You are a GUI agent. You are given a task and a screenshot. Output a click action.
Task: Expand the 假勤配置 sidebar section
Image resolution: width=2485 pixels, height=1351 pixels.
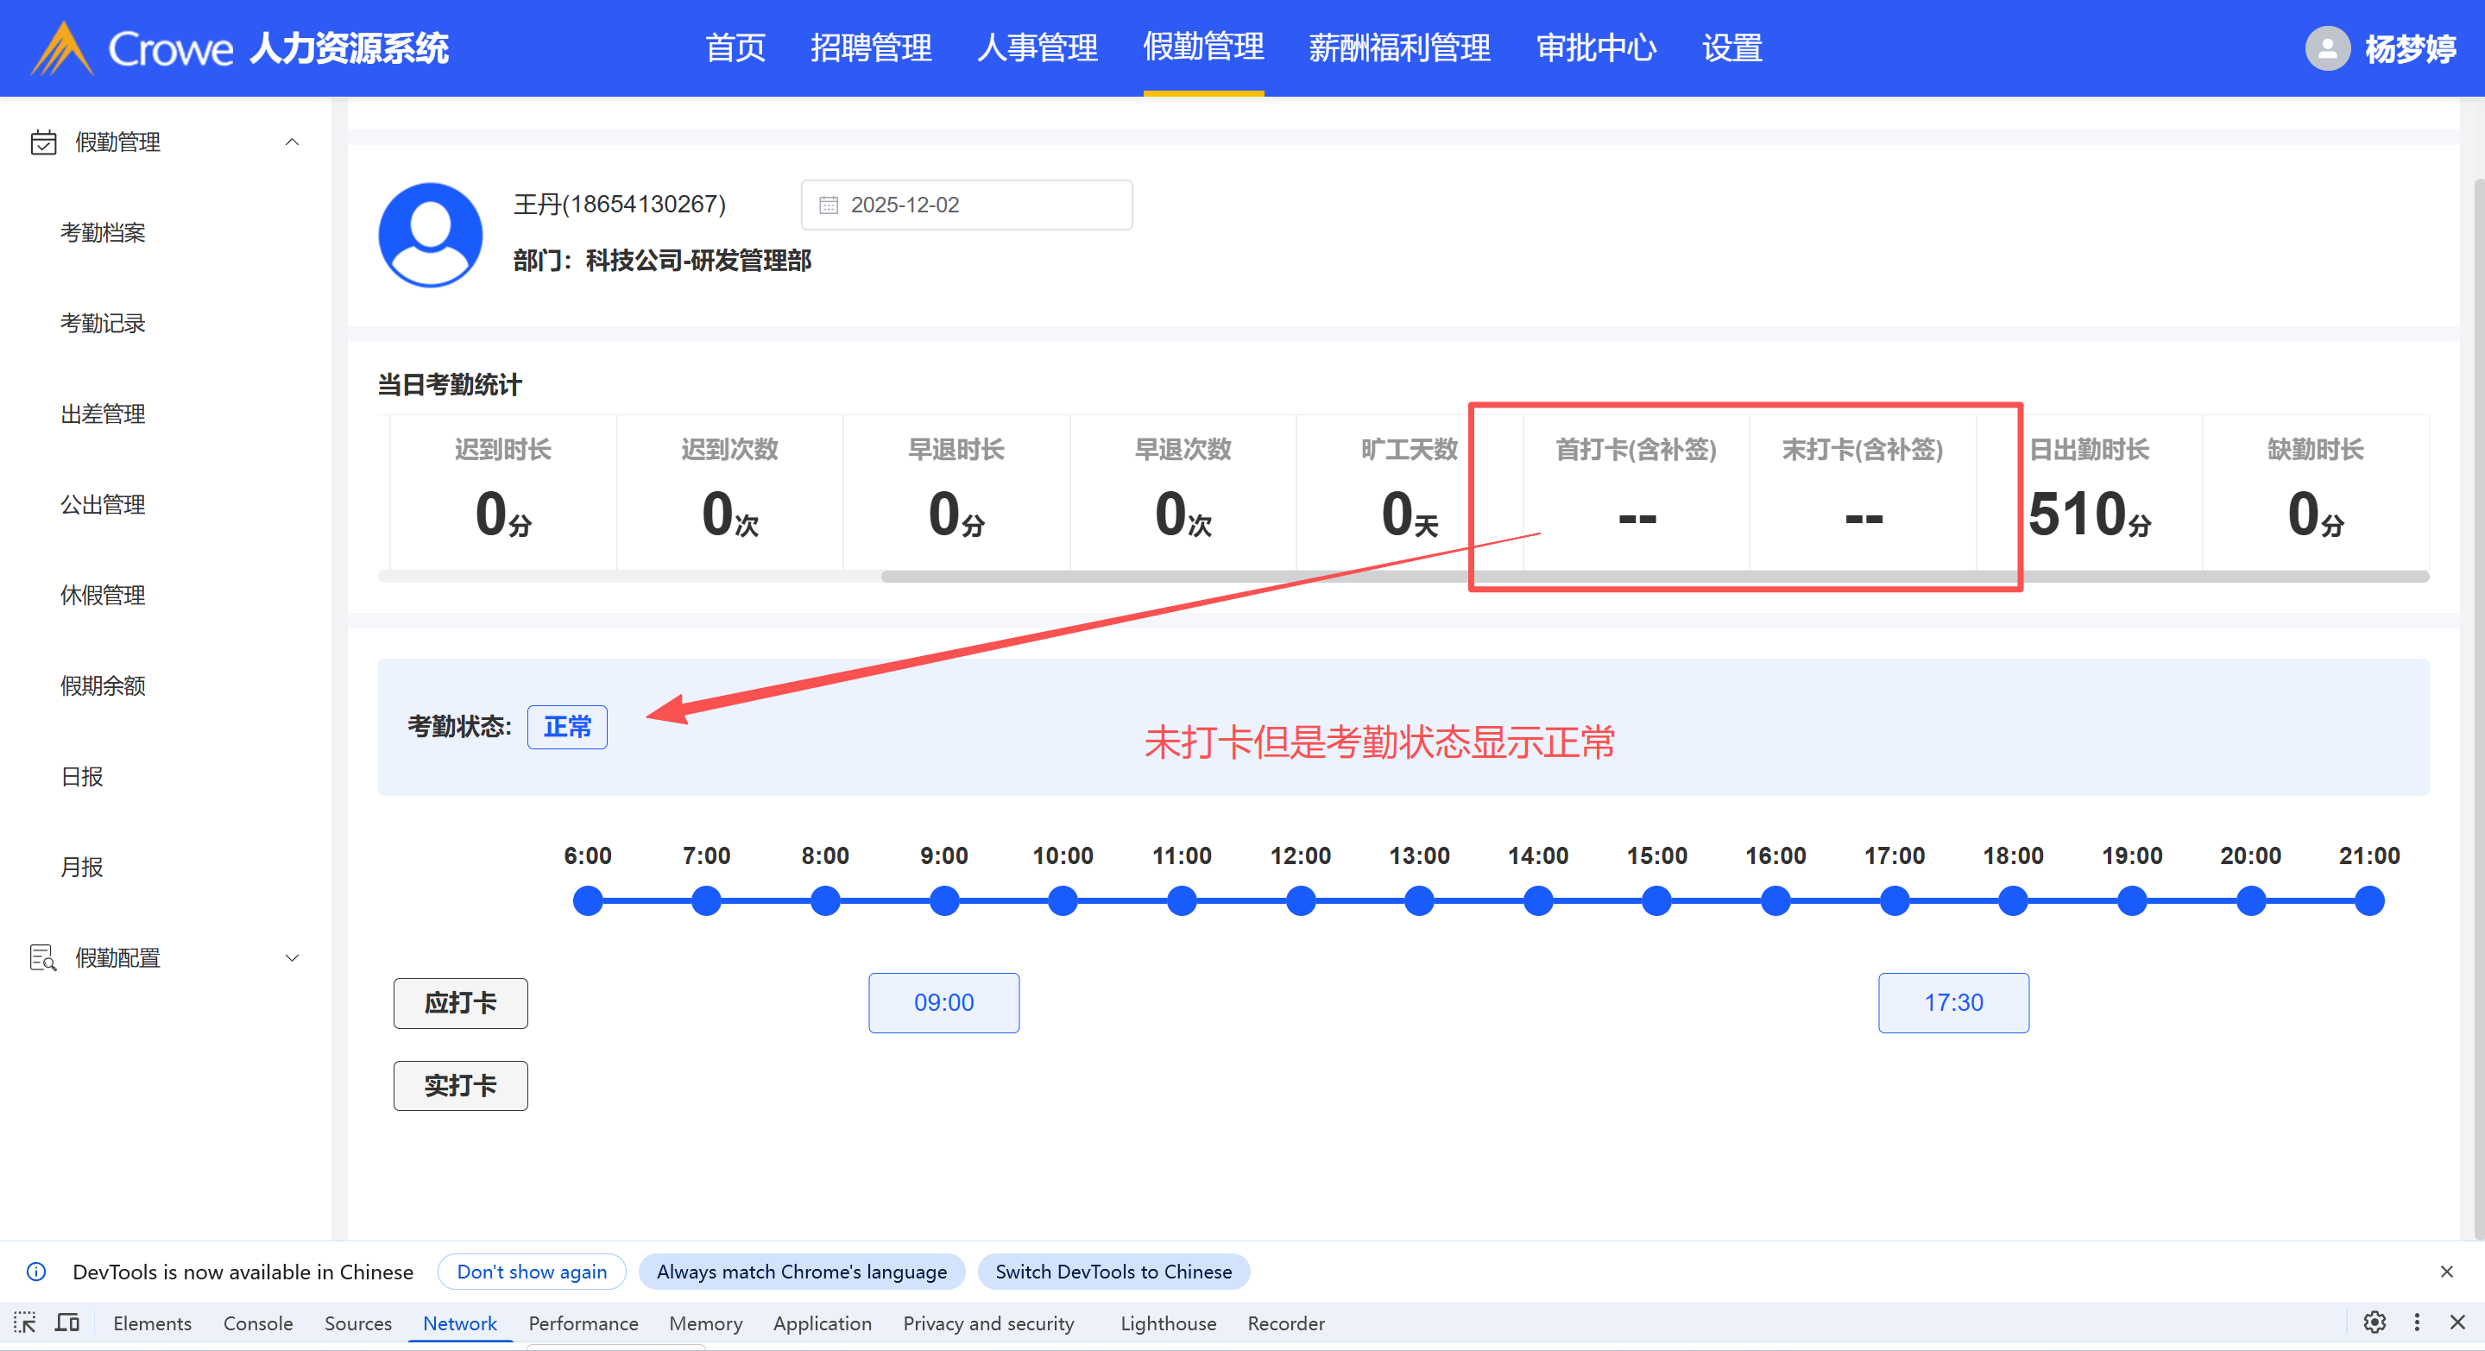[293, 957]
